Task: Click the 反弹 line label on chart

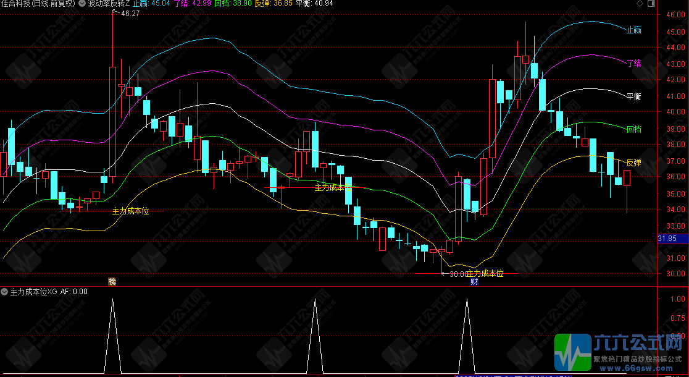Action: 633,163
